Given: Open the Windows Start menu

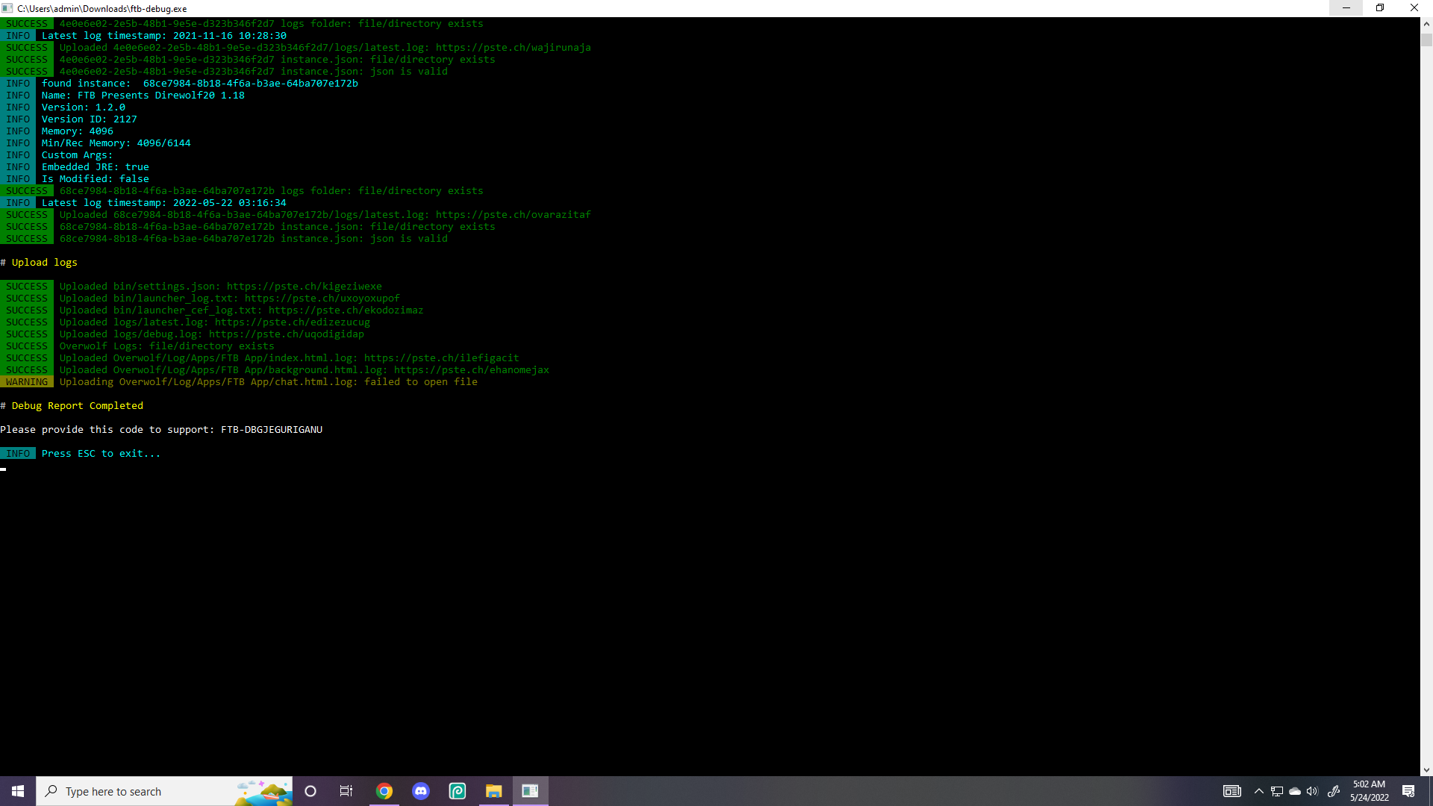Looking at the screenshot, I should coord(18,791).
